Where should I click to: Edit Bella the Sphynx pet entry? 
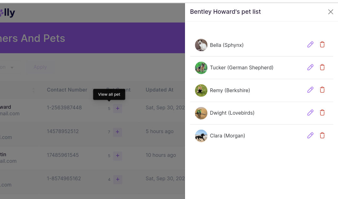310,45
